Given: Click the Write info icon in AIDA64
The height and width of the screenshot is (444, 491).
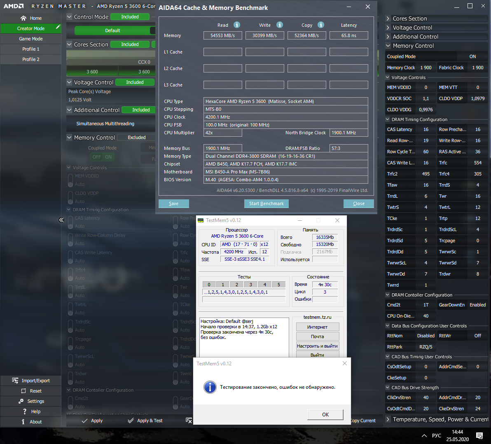Looking at the screenshot, I should pyautogui.click(x=280, y=25).
